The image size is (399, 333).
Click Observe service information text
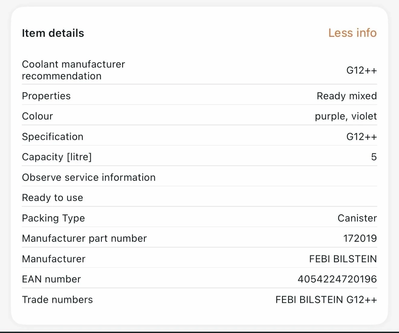(x=89, y=177)
